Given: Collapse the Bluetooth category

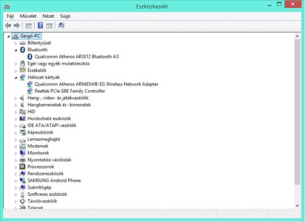Looking at the screenshot, I should (16, 50).
